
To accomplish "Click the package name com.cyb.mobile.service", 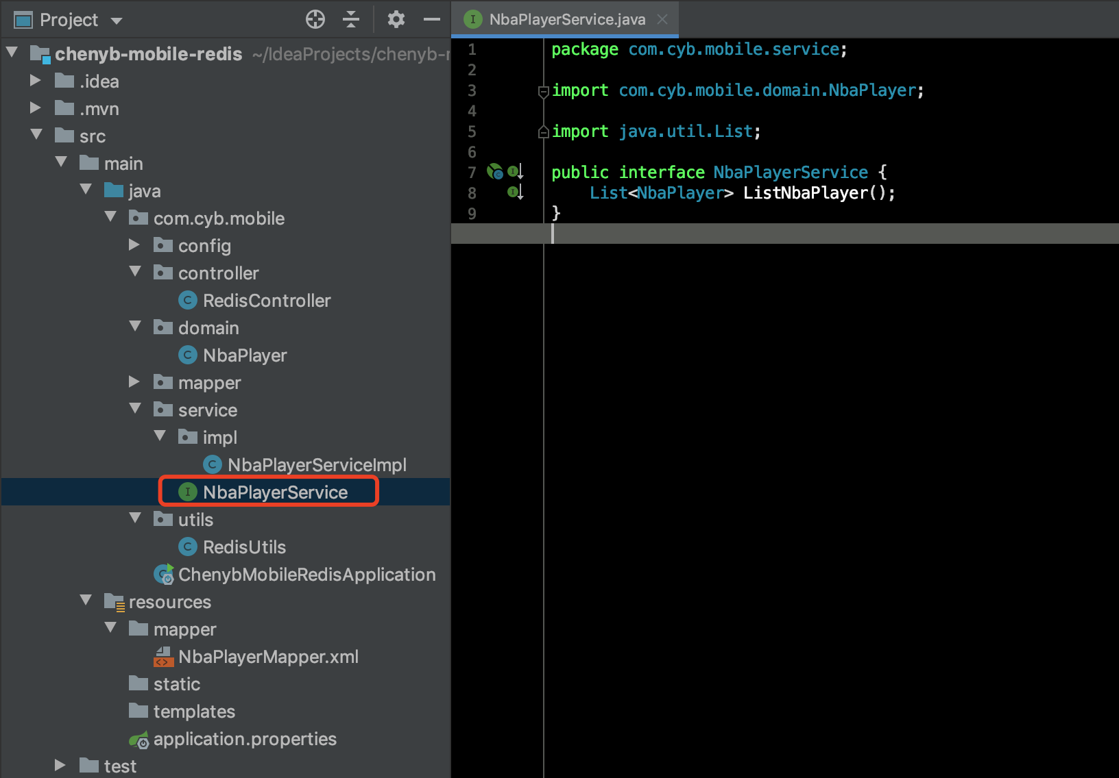I will [x=734, y=49].
